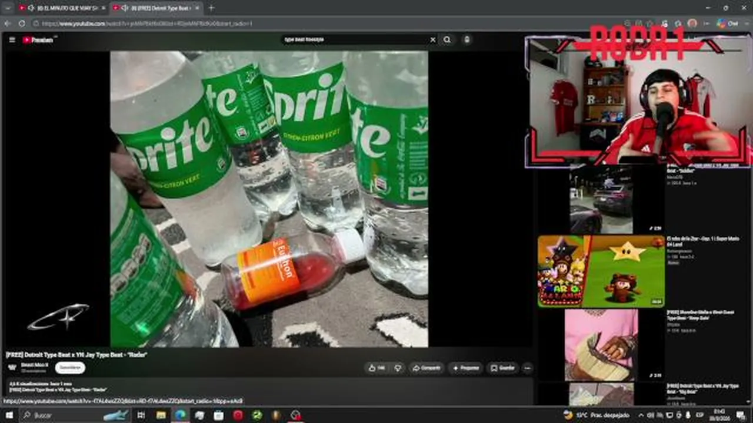Mute audio on the 'EL MINUTO QUE' tab
The width and height of the screenshot is (753, 423).
[31, 8]
